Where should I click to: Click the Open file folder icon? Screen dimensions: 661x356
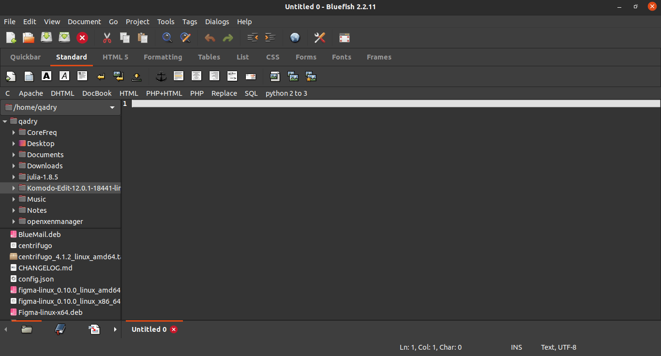[29, 38]
